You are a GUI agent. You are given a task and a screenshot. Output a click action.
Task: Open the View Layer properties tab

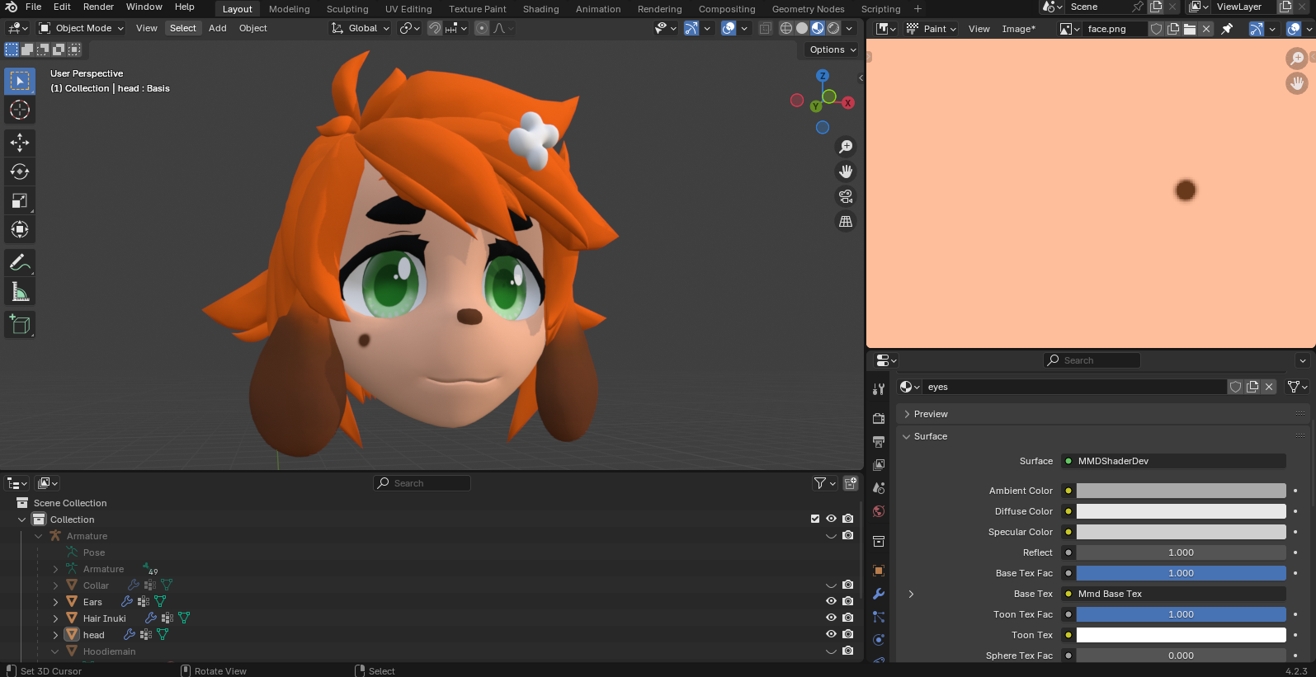tap(879, 465)
